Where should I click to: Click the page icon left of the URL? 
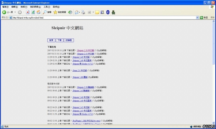11,17
